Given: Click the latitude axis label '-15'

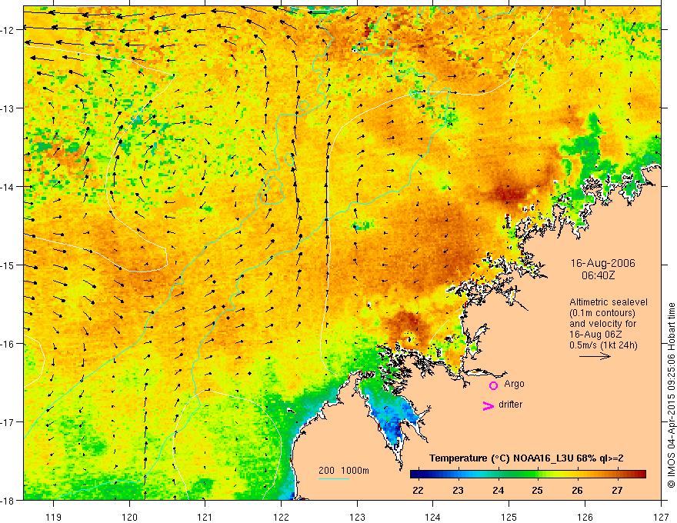Looking at the screenshot, I should click(x=8, y=265).
